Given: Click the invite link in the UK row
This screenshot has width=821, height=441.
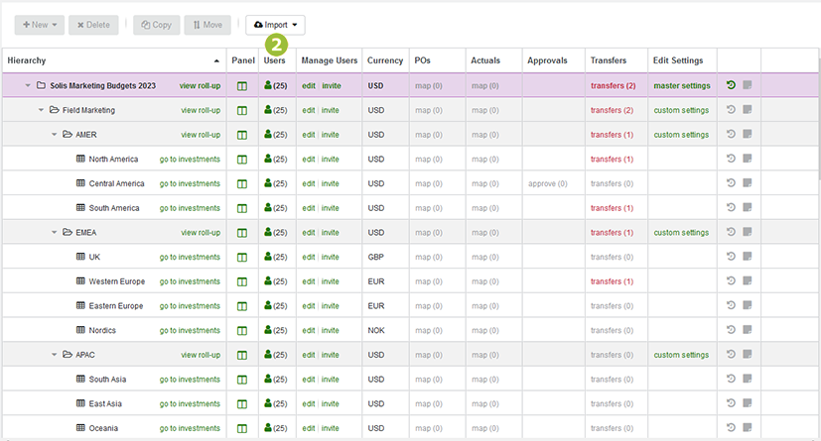Looking at the screenshot, I should tap(330, 257).
